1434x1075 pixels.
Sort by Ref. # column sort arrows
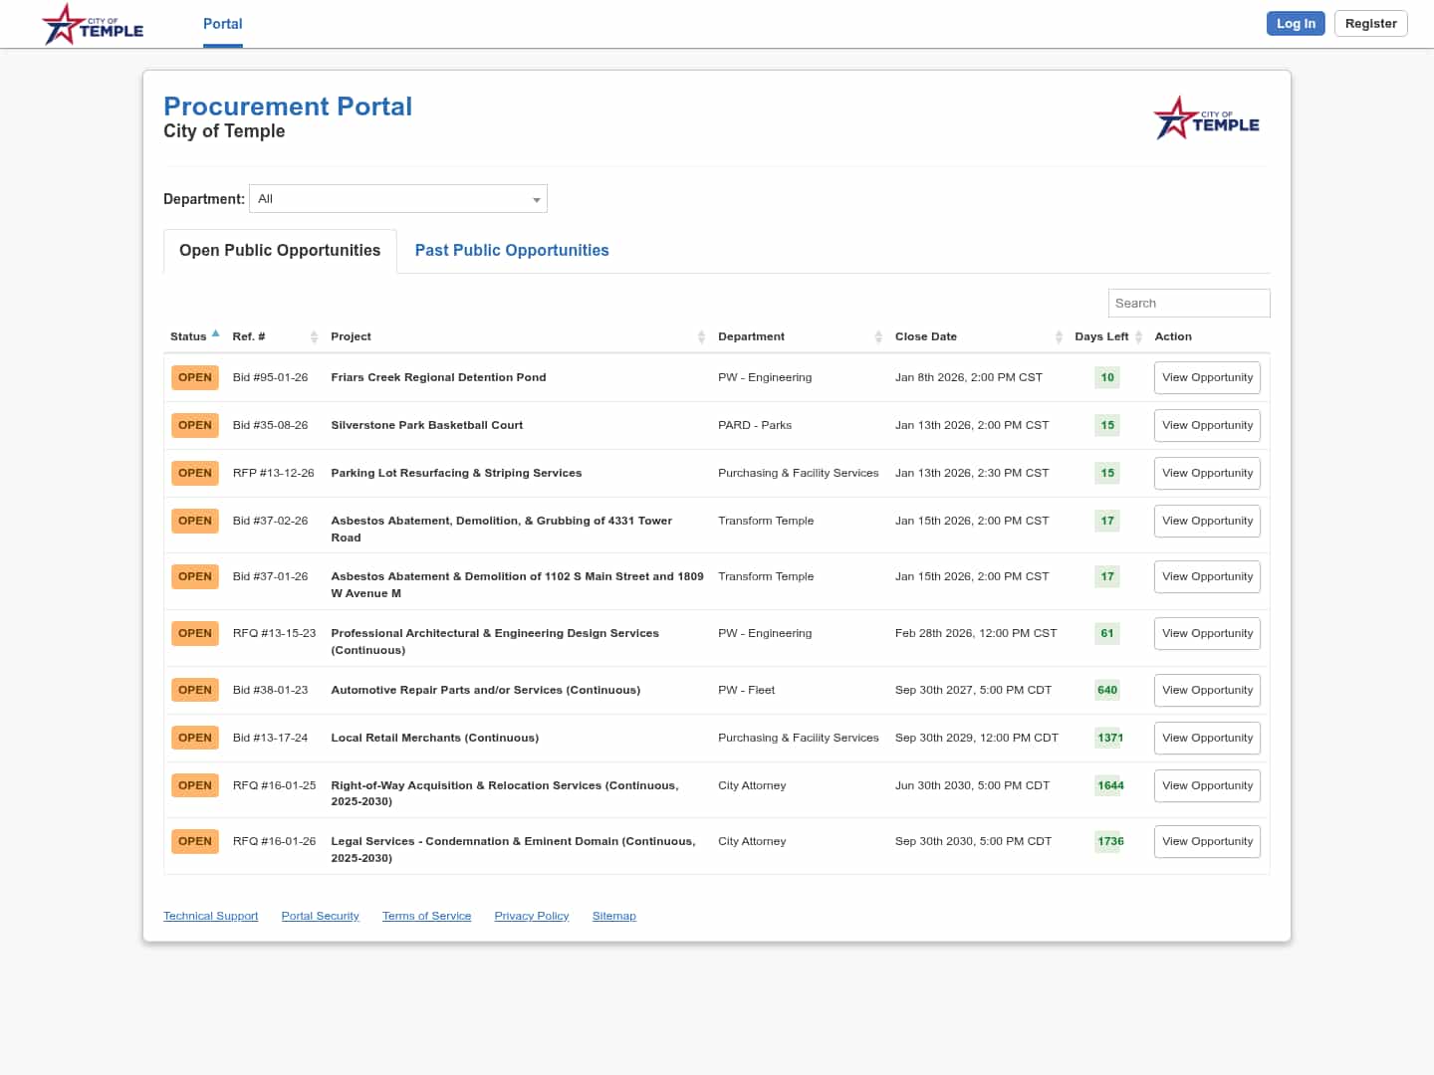(x=314, y=337)
